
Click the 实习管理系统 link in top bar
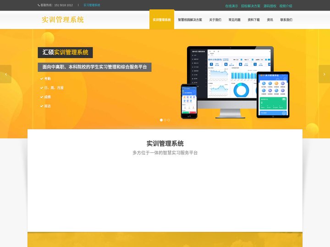(x=92, y=5)
